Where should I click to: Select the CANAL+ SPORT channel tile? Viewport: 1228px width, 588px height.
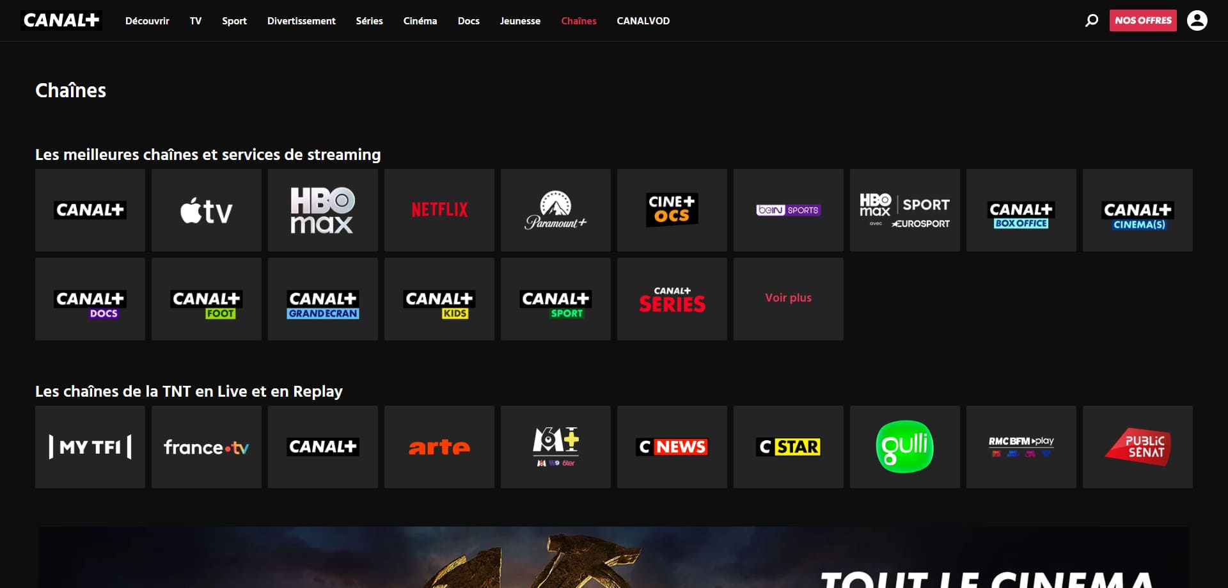(556, 299)
